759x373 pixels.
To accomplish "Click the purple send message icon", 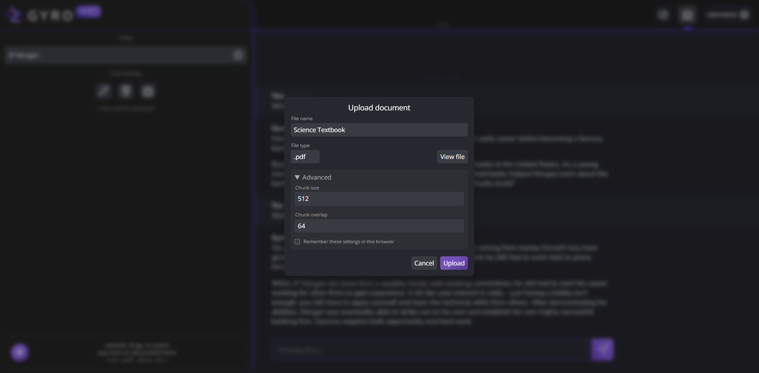I will (602, 349).
